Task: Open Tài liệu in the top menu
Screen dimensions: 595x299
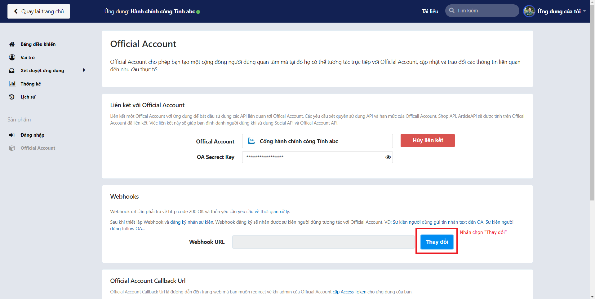Action: (x=430, y=11)
